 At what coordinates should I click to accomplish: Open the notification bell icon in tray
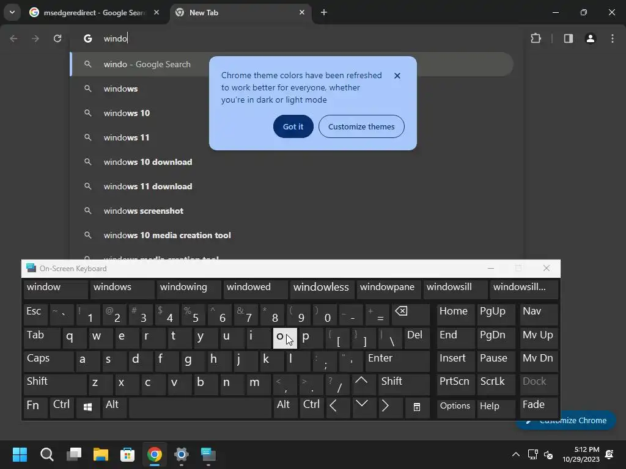pyautogui.click(x=609, y=454)
